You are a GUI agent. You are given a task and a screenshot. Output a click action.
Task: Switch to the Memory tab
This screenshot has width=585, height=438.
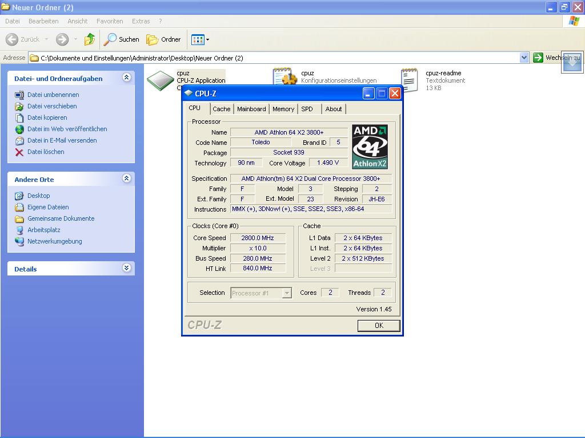click(283, 109)
